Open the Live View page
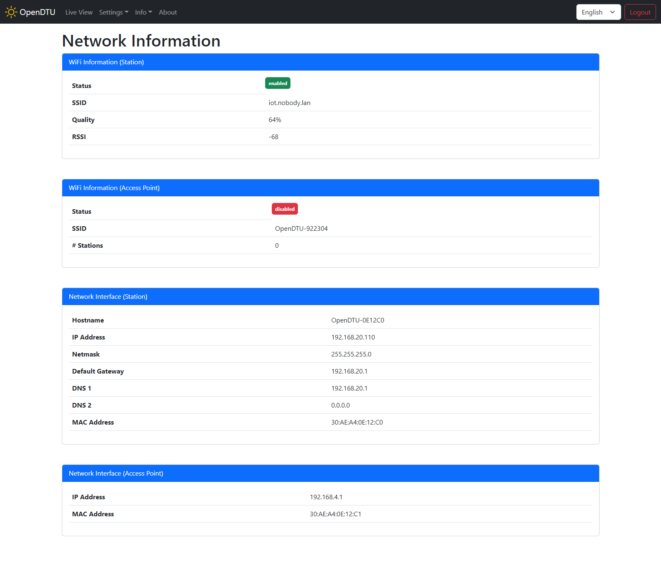This screenshot has width=661, height=564. (x=79, y=12)
